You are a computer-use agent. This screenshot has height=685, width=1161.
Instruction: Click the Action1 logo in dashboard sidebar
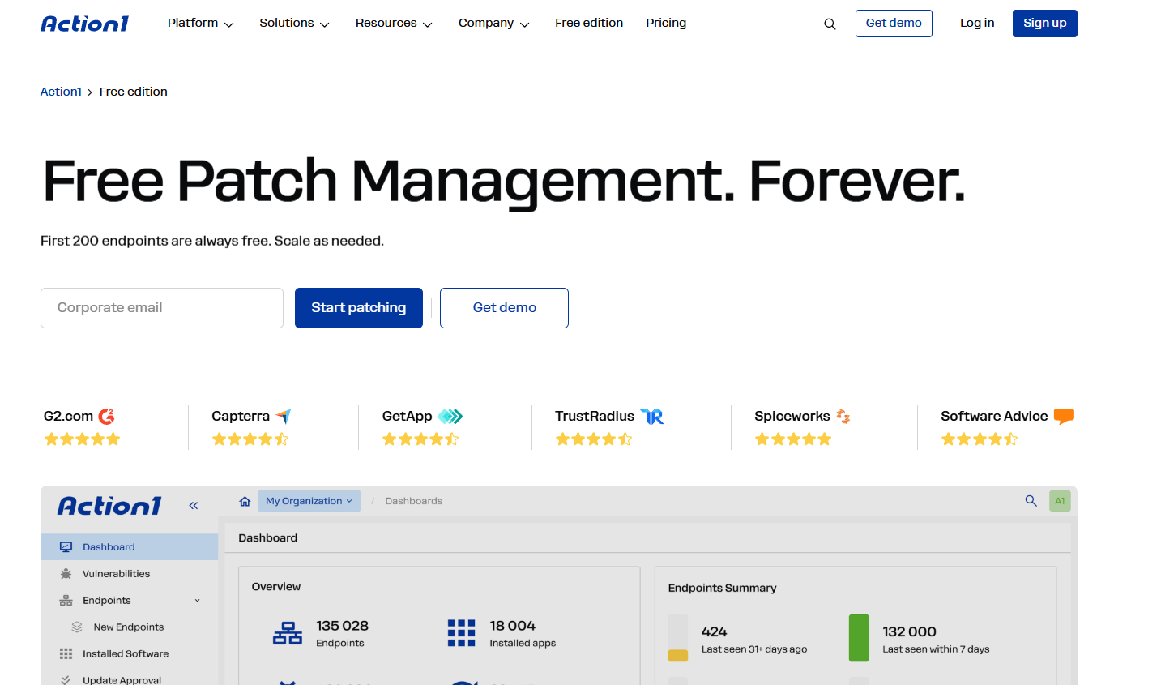[109, 506]
